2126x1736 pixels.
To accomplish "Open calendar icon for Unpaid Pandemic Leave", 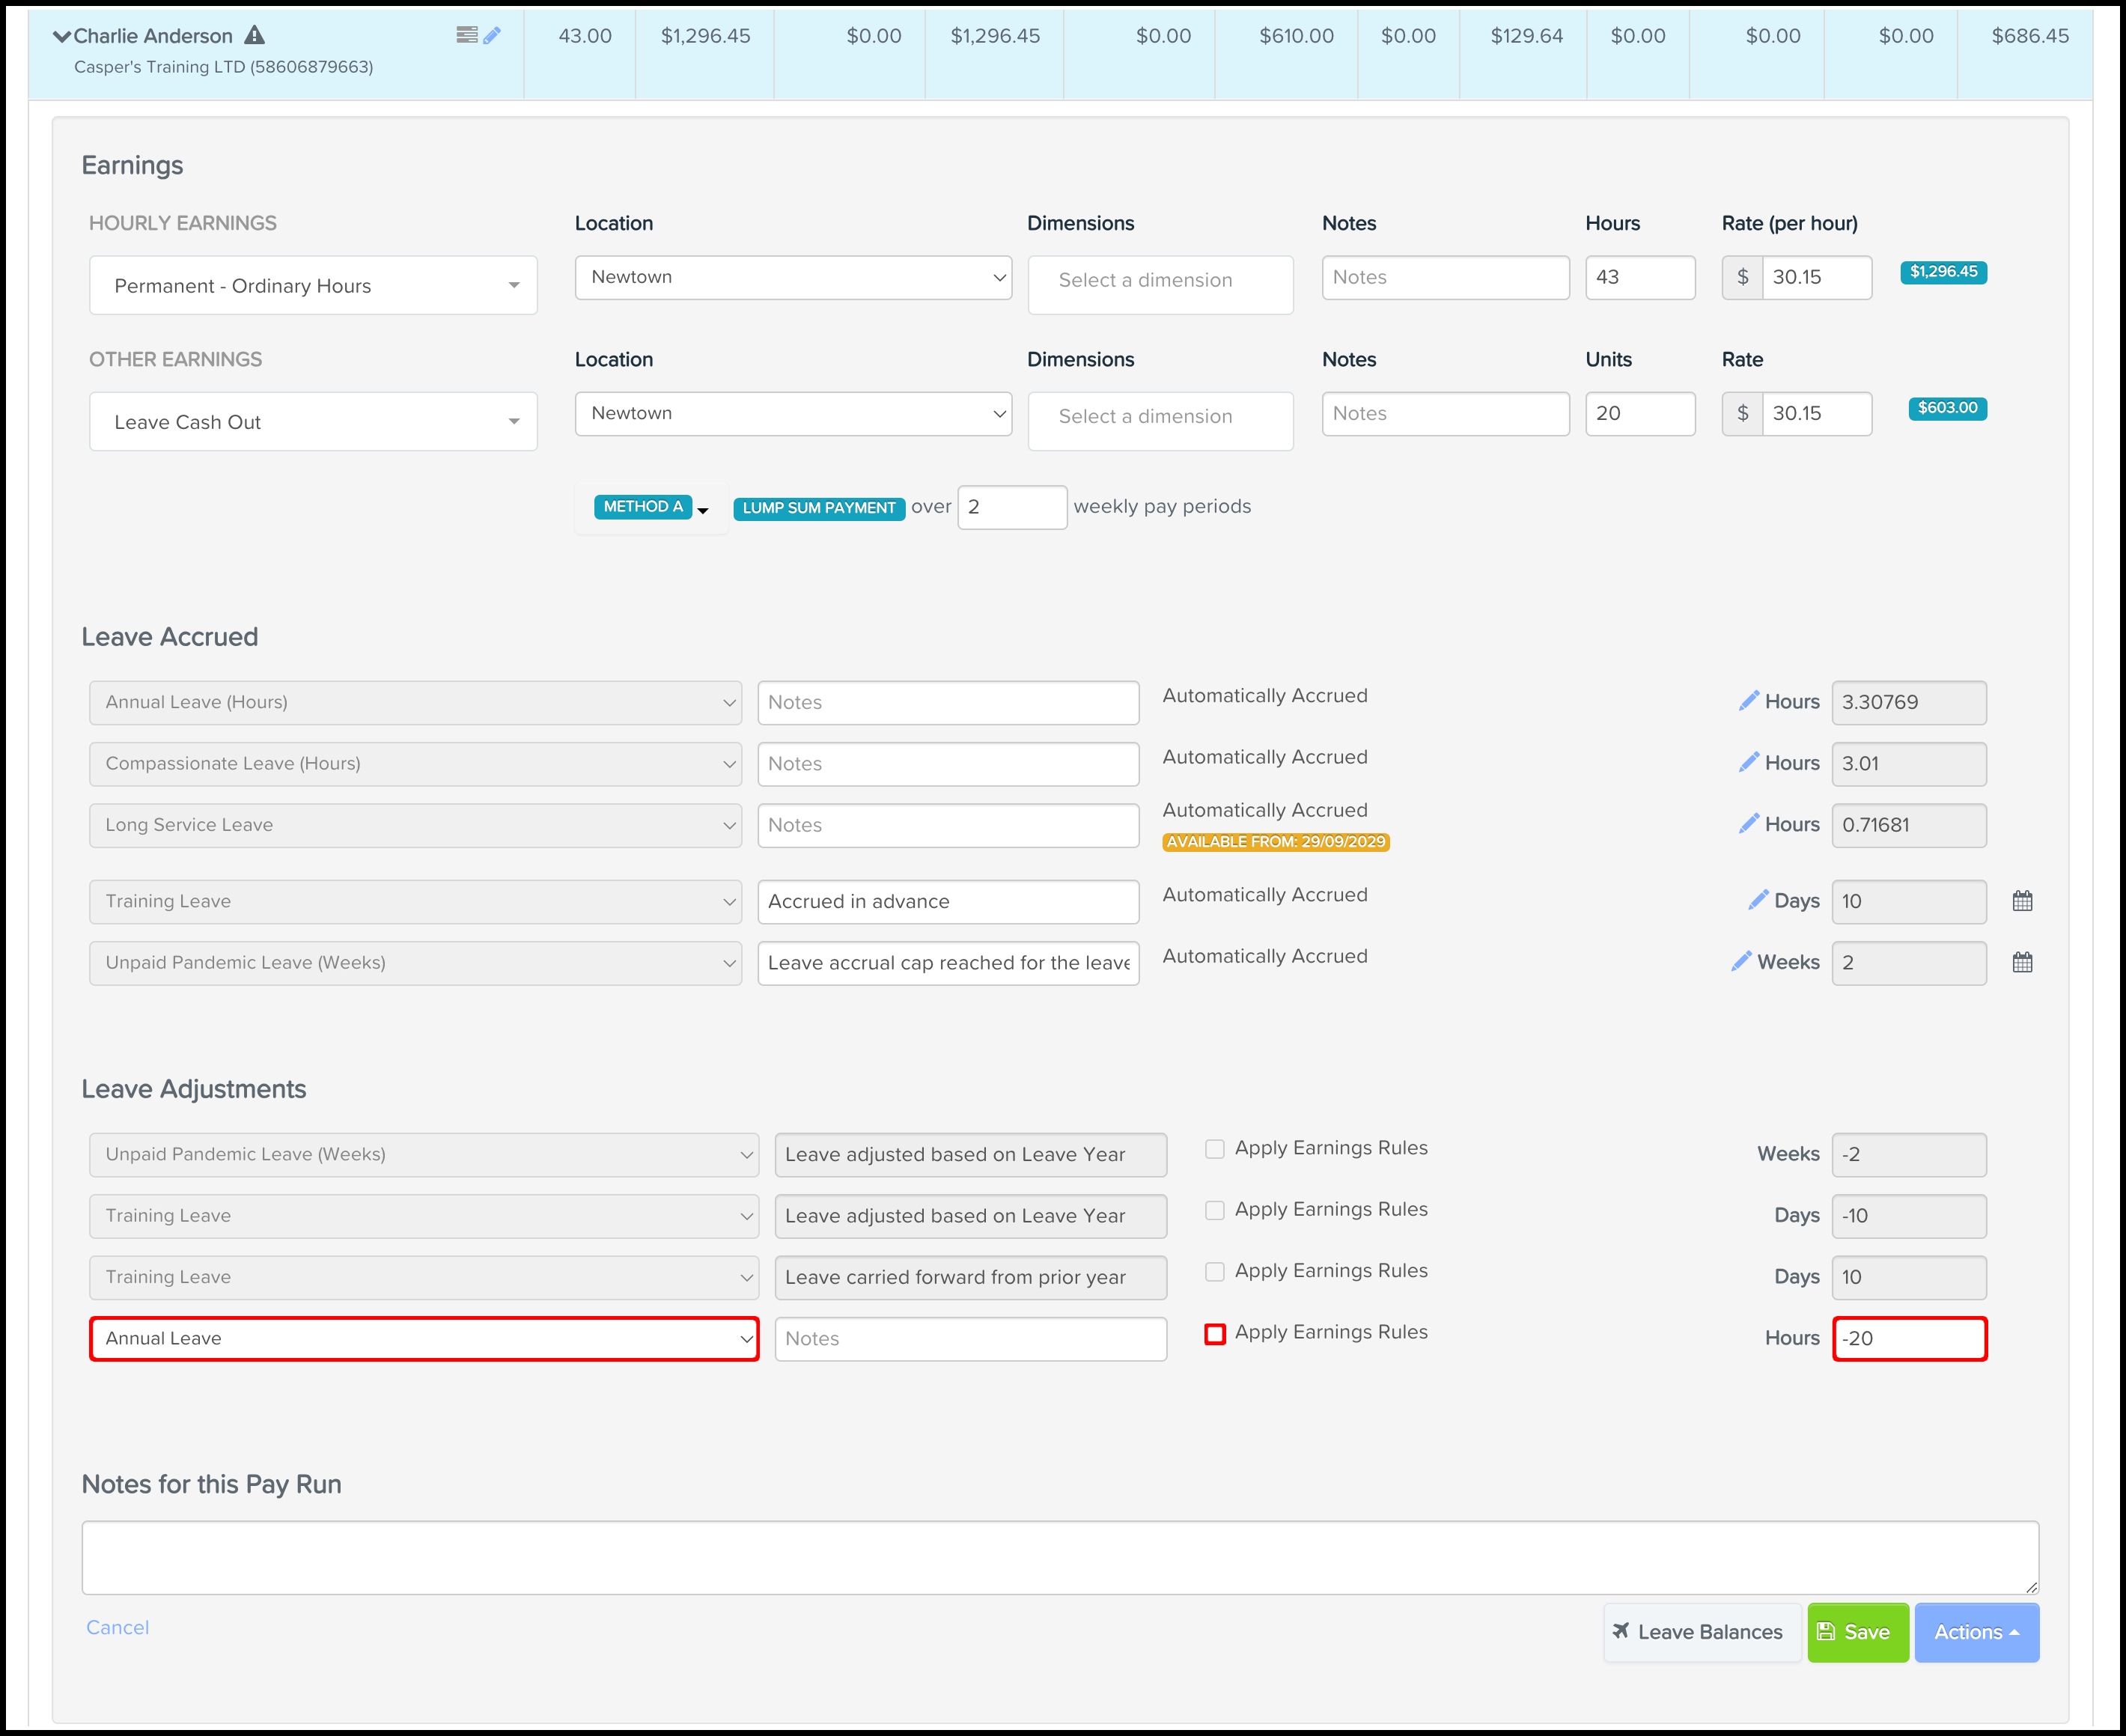I will [x=2022, y=962].
